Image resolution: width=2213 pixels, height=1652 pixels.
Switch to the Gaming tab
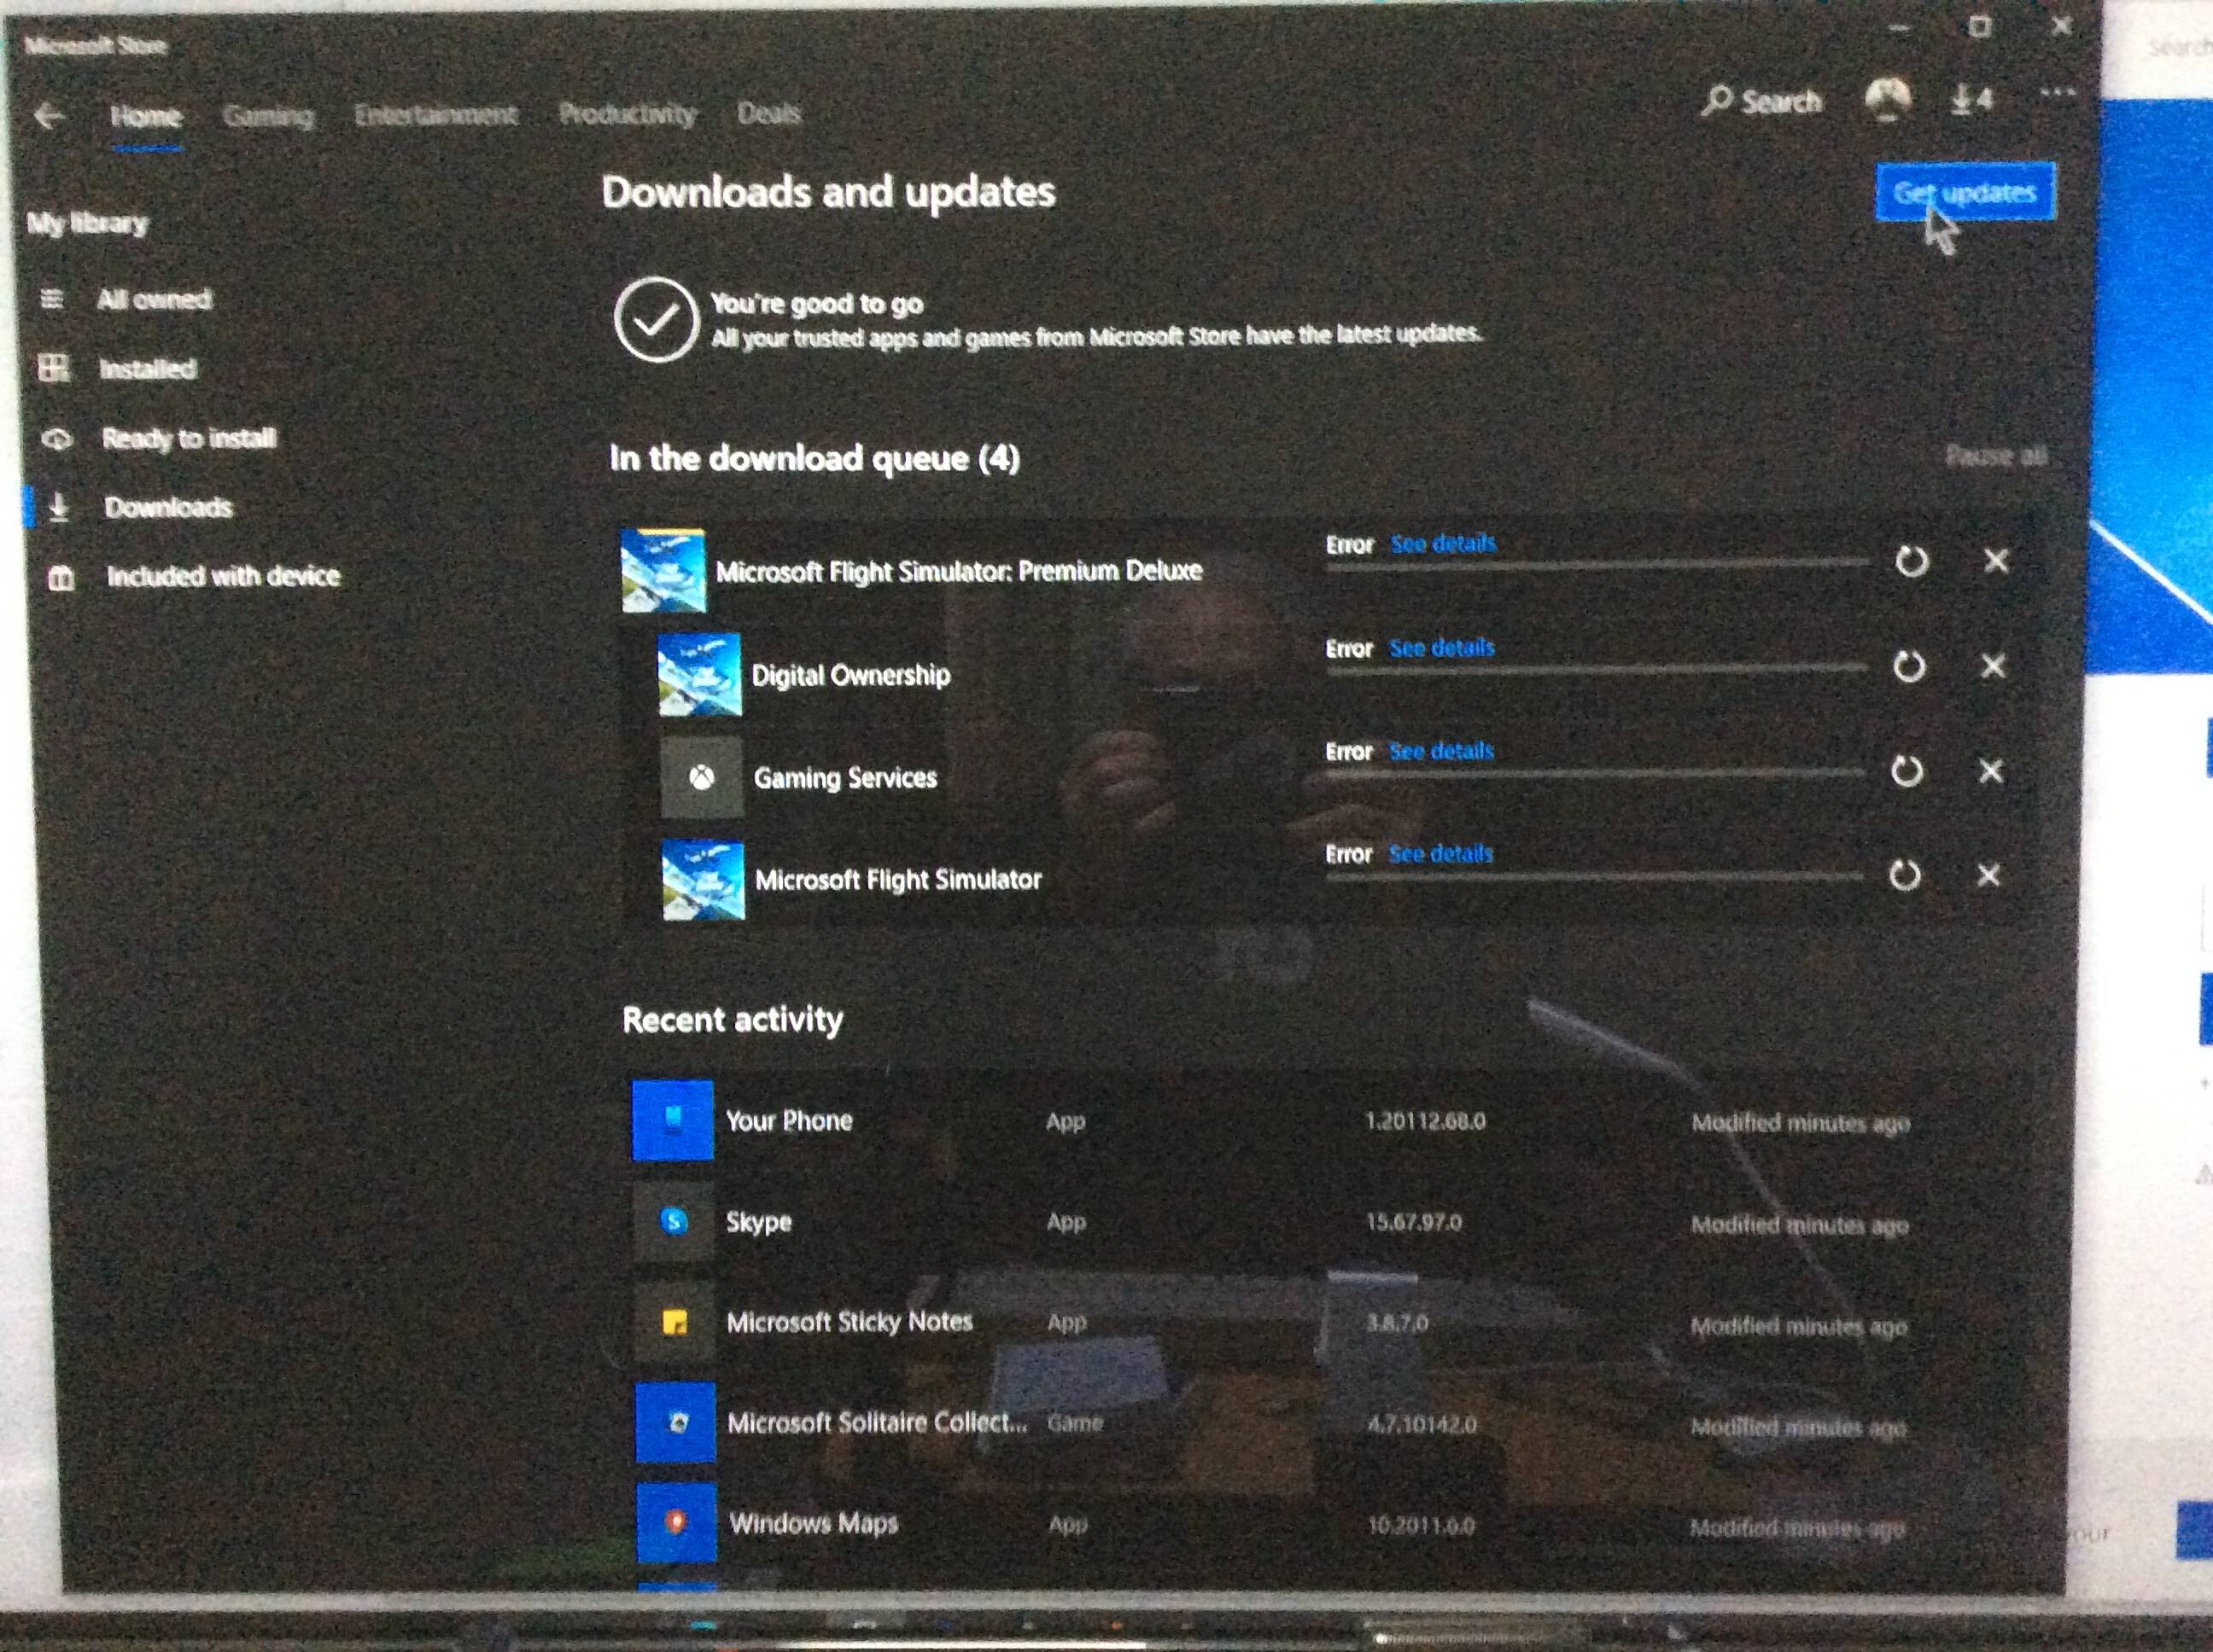(268, 116)
